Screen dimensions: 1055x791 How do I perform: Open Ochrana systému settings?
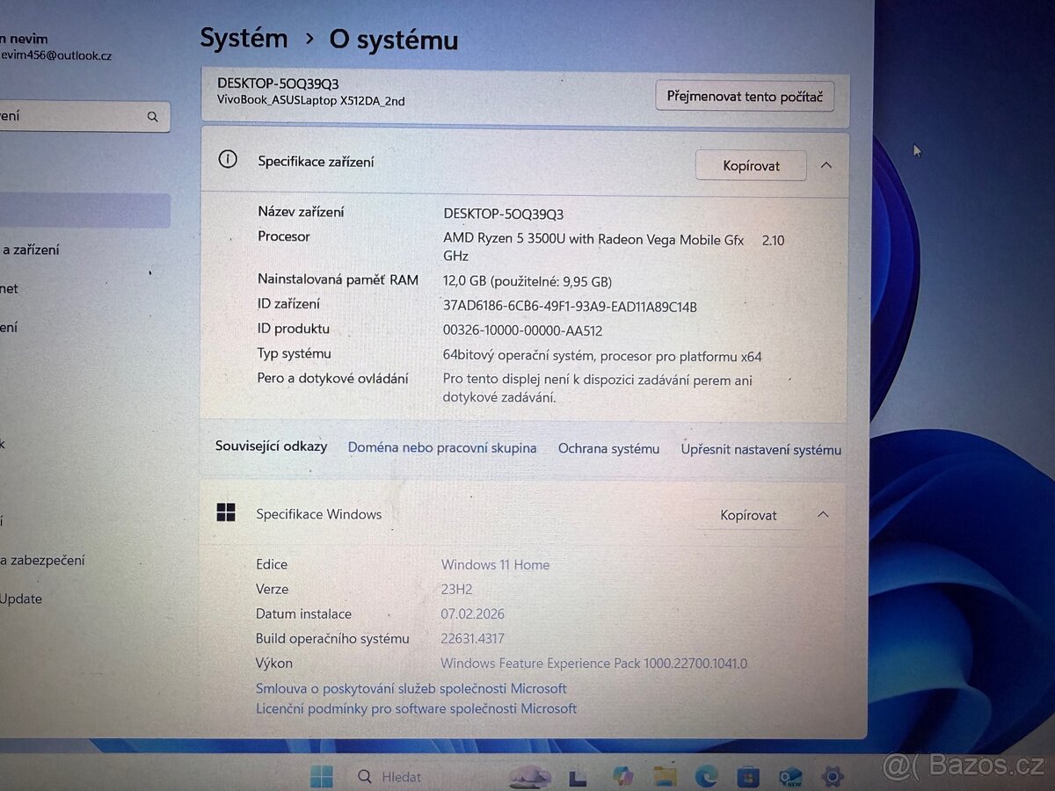(608, 448)
